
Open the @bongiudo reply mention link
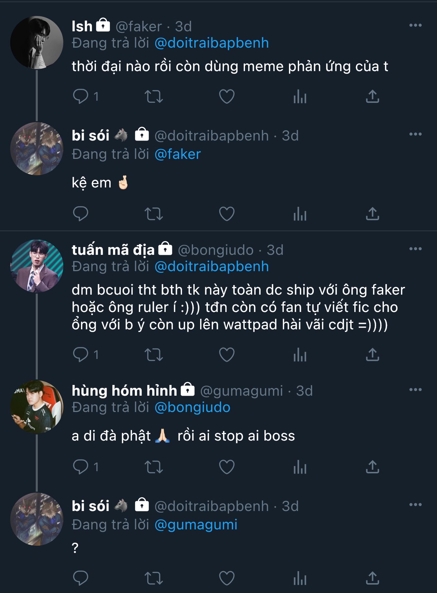tap(192, 408)
